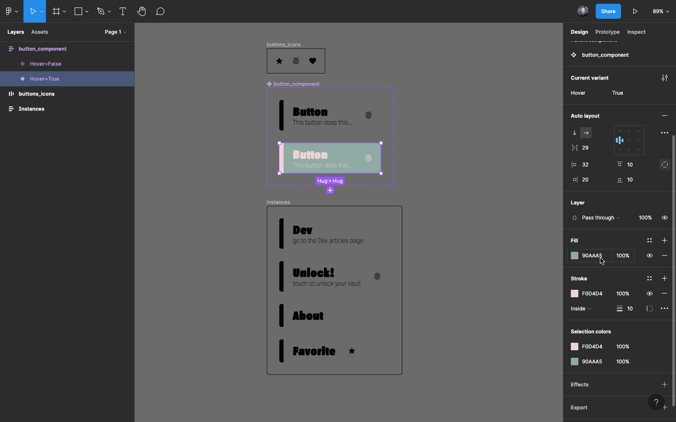
Task: Select the Instances layer
Action: (31, 109)
